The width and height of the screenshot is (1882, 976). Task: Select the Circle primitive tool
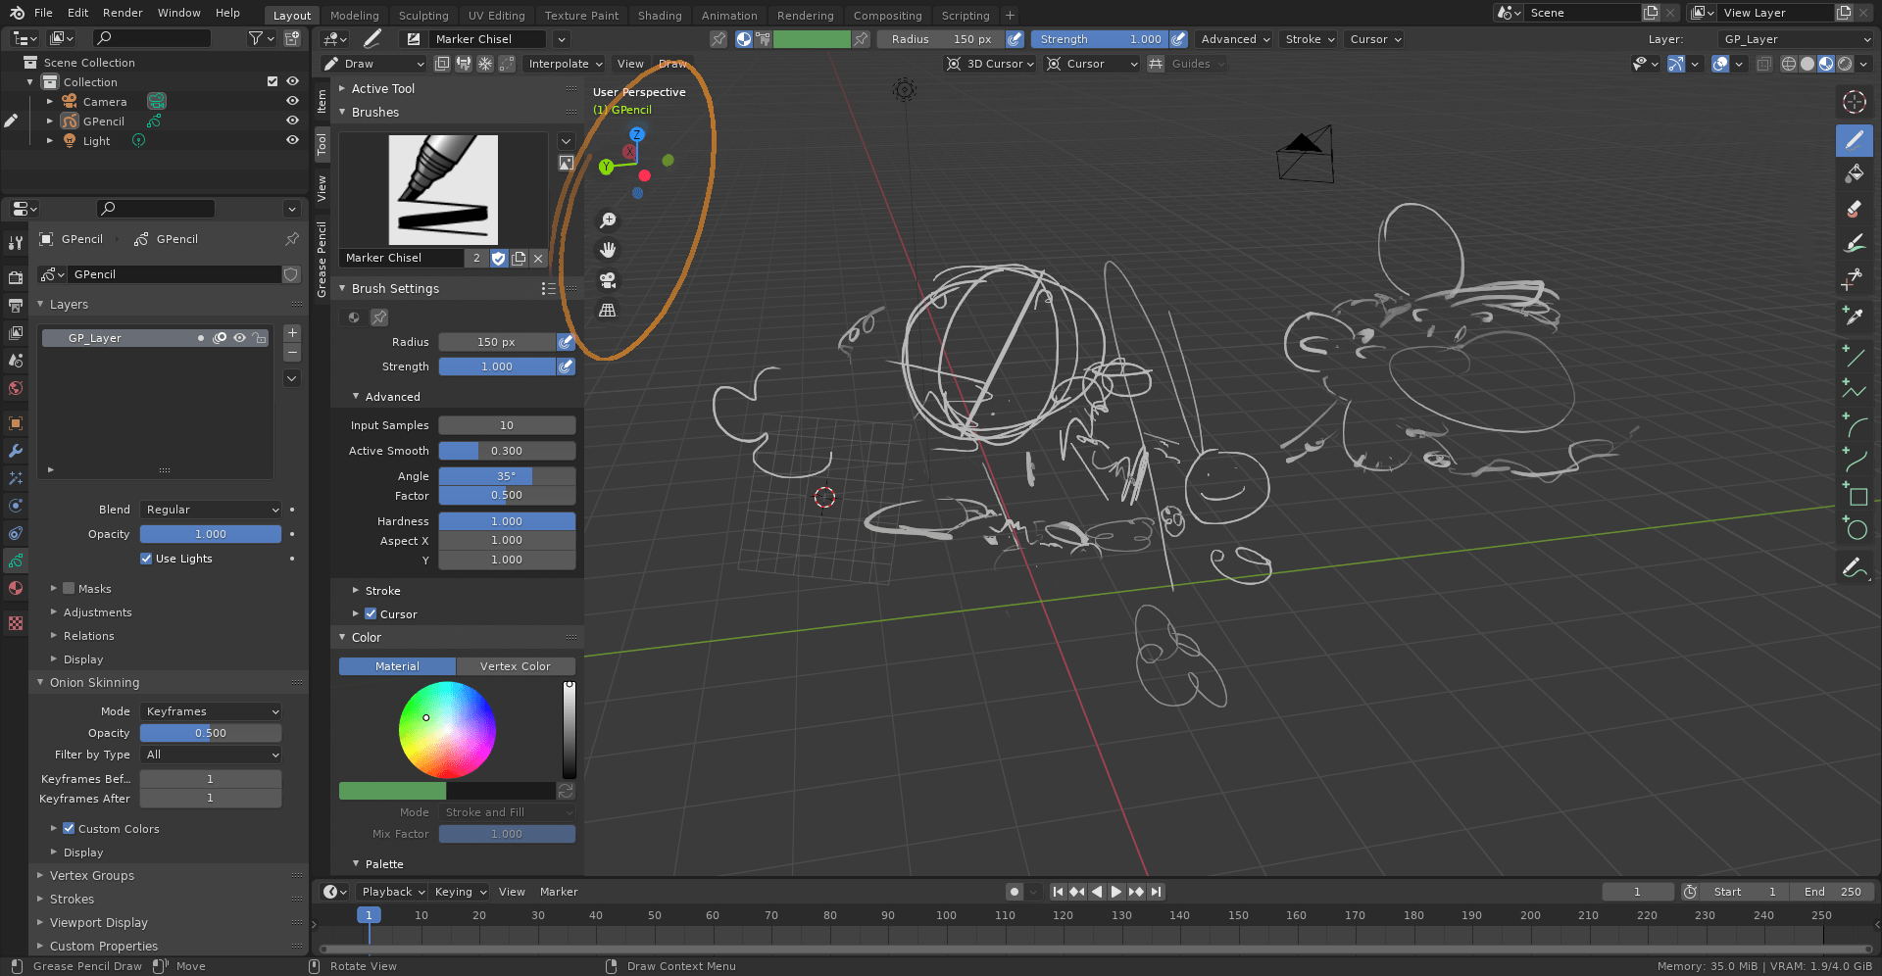1854,527
